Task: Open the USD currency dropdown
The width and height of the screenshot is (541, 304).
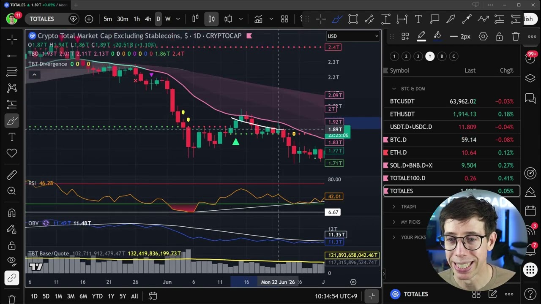Action: click(x=353, y=36)
